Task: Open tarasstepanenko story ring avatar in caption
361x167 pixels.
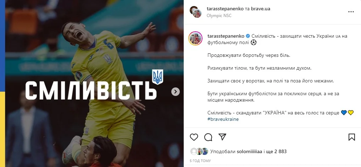Action: click(x=195, y=38)
